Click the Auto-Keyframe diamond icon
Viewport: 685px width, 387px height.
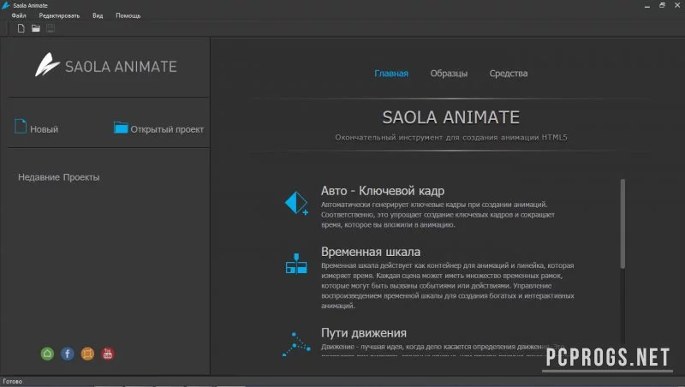click(x=296, y=203)
